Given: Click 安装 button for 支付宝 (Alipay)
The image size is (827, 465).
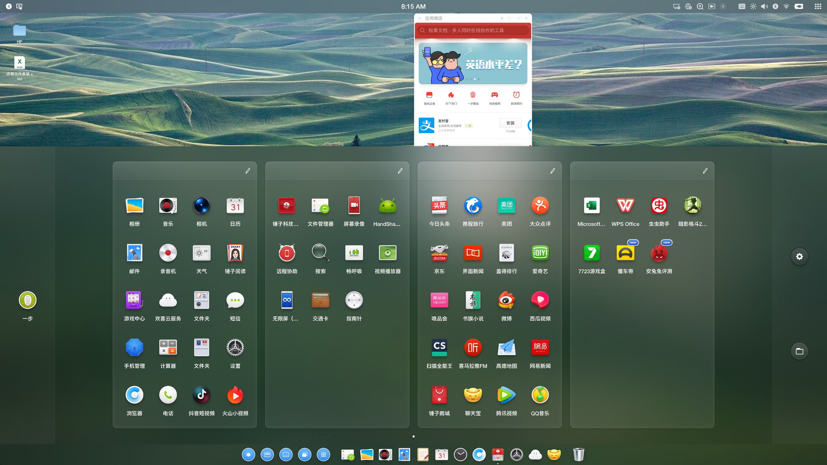Looking at the screenshot, I should pos(510,123).
